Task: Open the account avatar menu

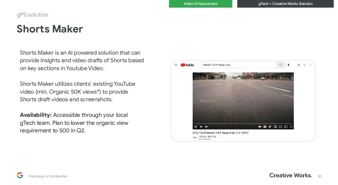Action: pos(310,65)
